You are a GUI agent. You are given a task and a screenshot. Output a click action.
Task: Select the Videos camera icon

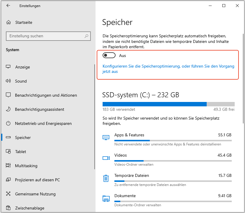coord(106,158)
